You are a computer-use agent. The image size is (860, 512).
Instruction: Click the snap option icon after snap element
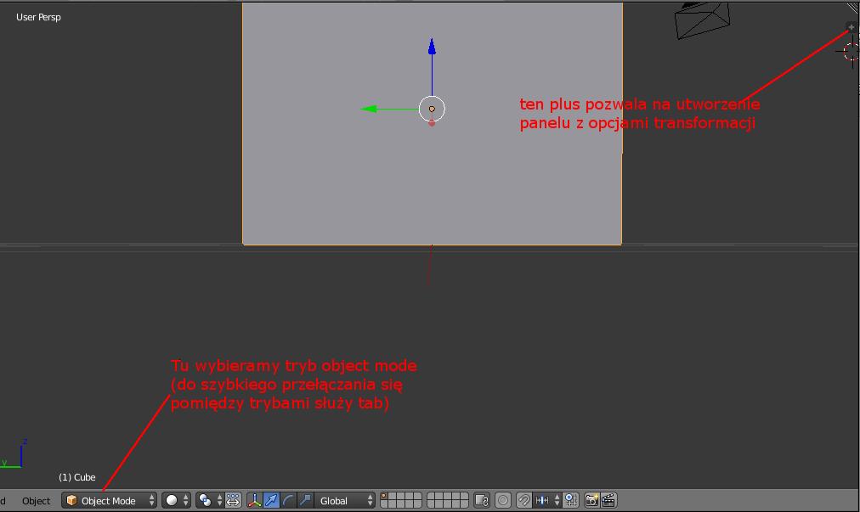click(571, 500)
